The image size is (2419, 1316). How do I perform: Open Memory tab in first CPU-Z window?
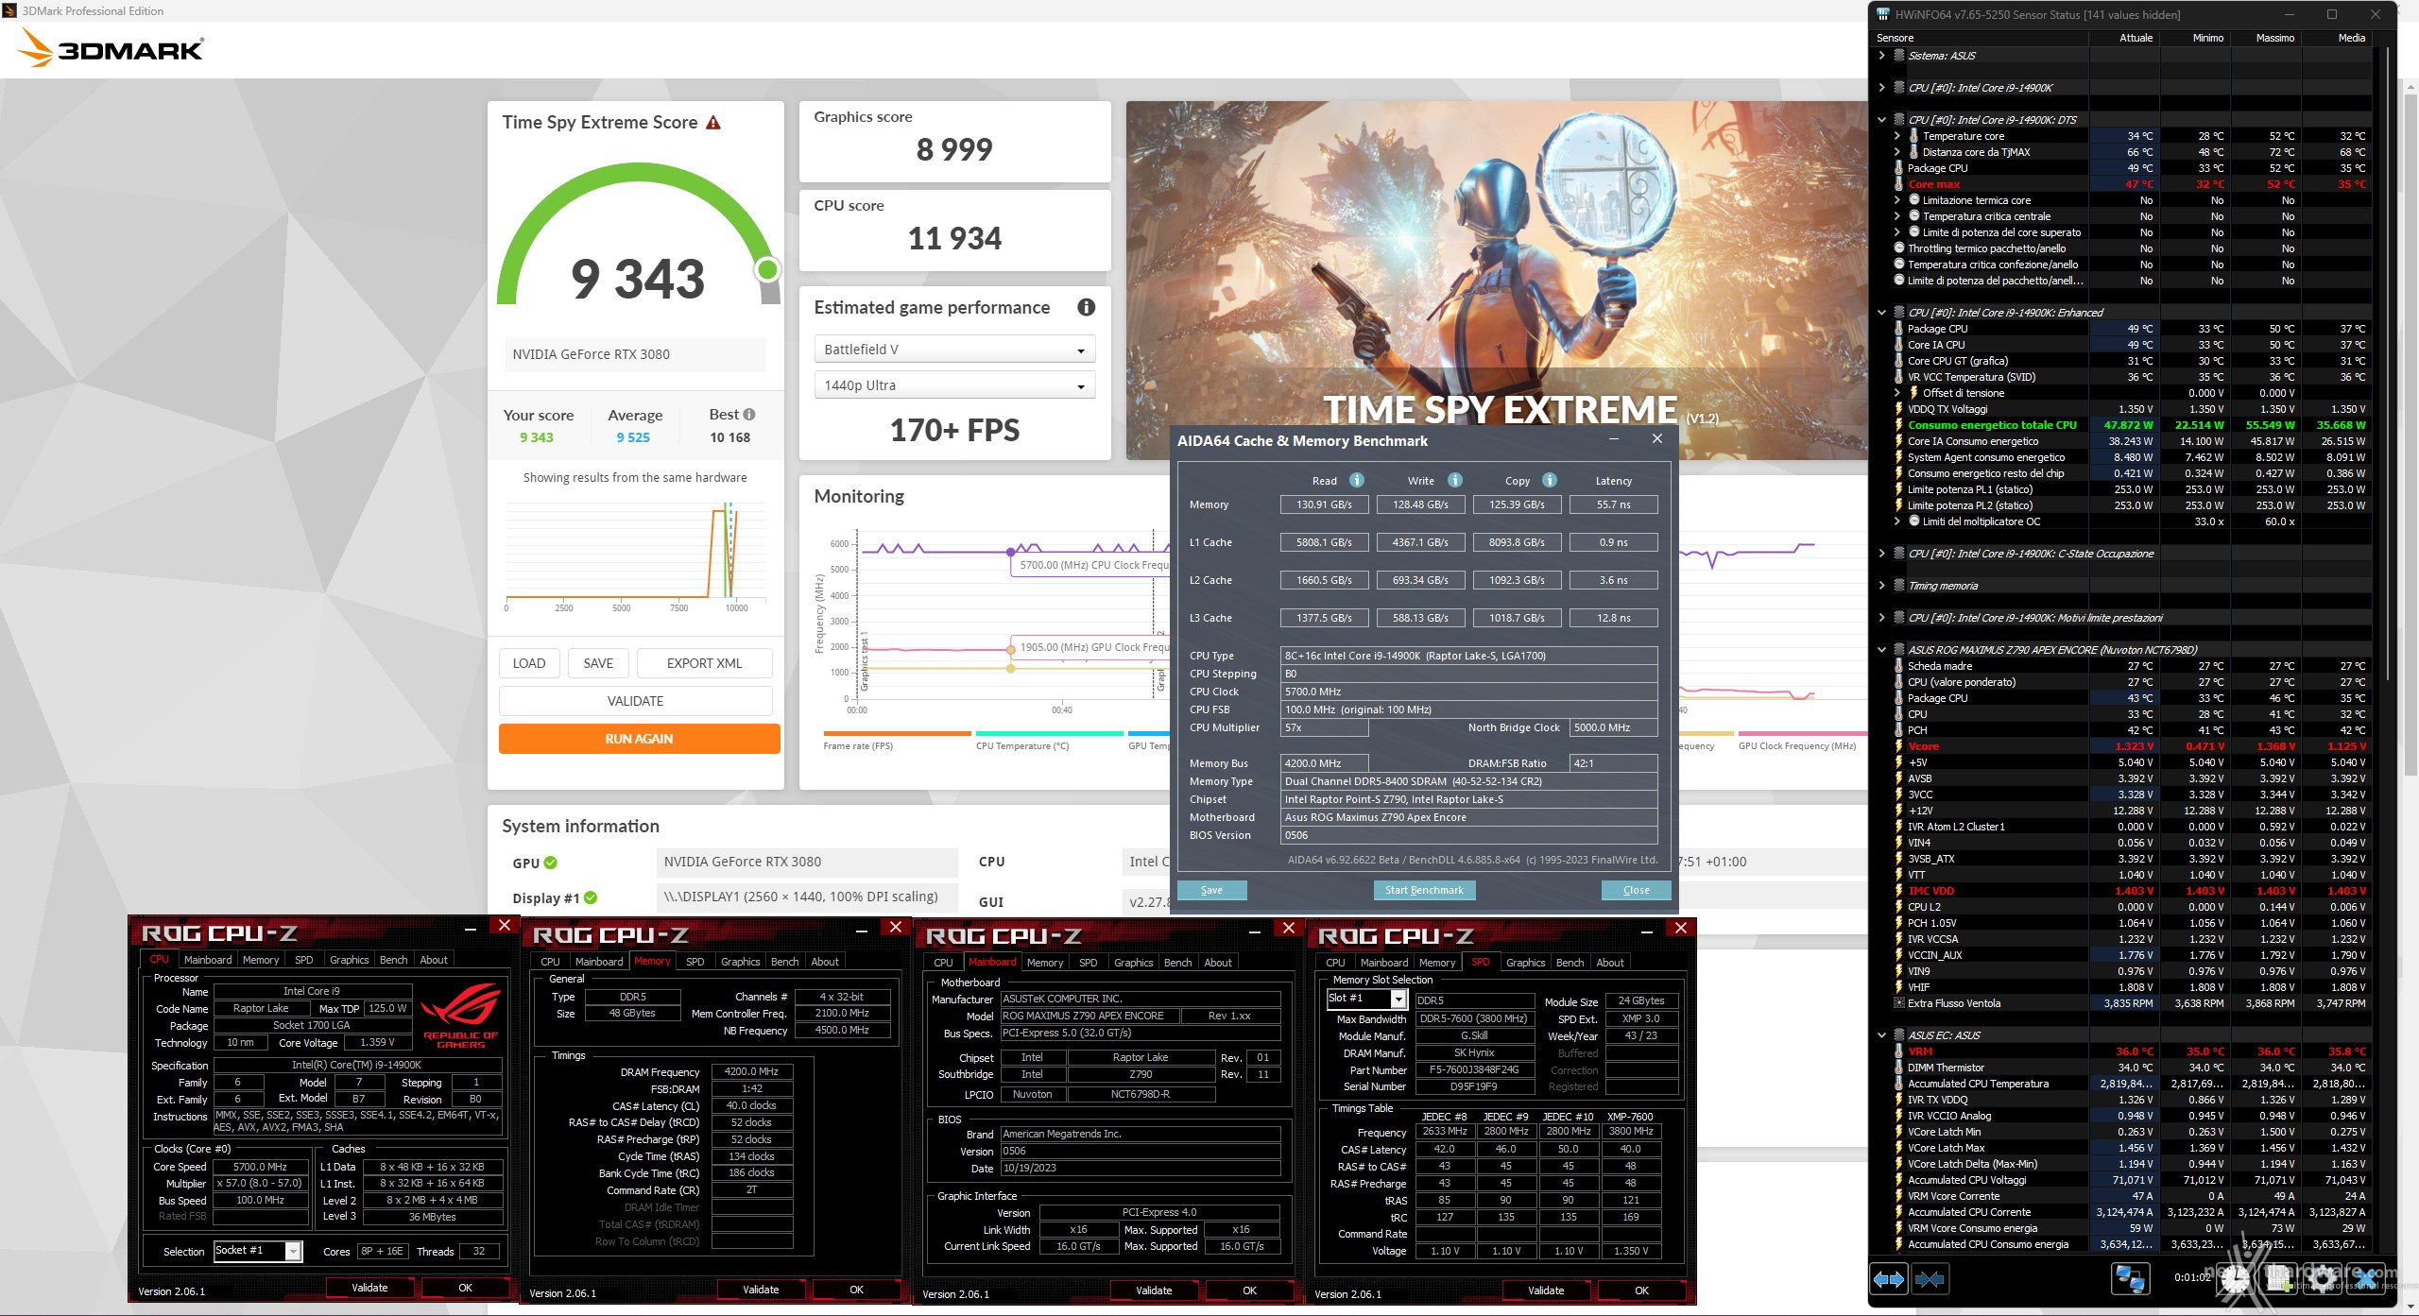pyautogui.click(x=261, y=960)
